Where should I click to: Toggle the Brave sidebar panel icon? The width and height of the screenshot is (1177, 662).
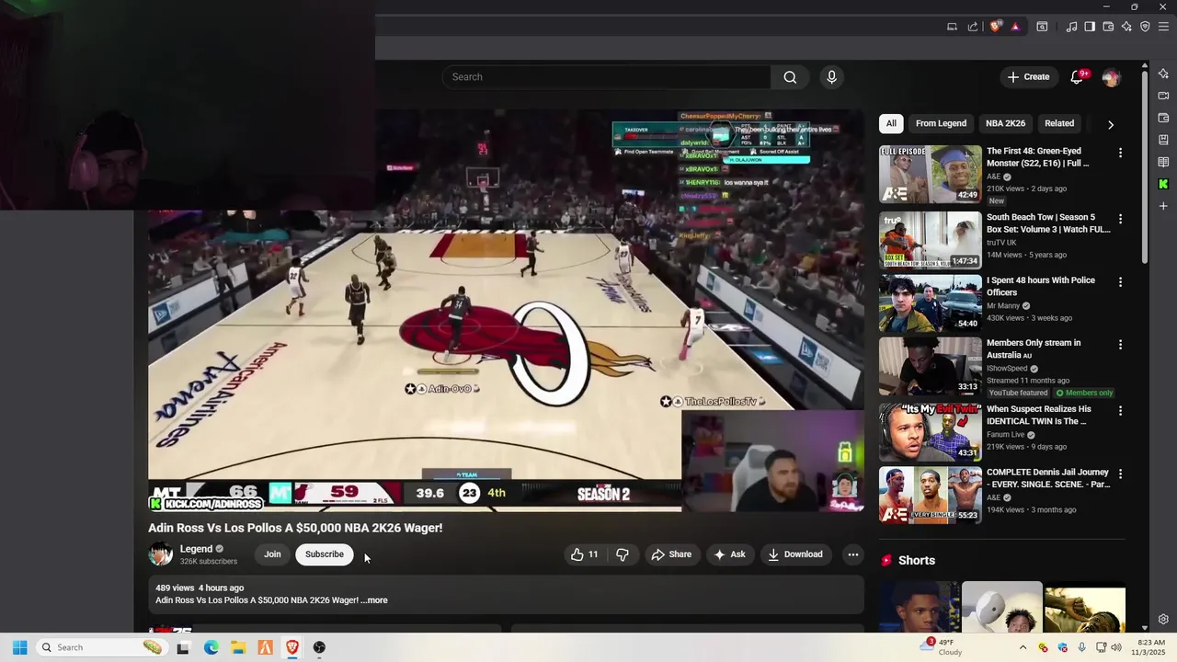coord(1090,27)
